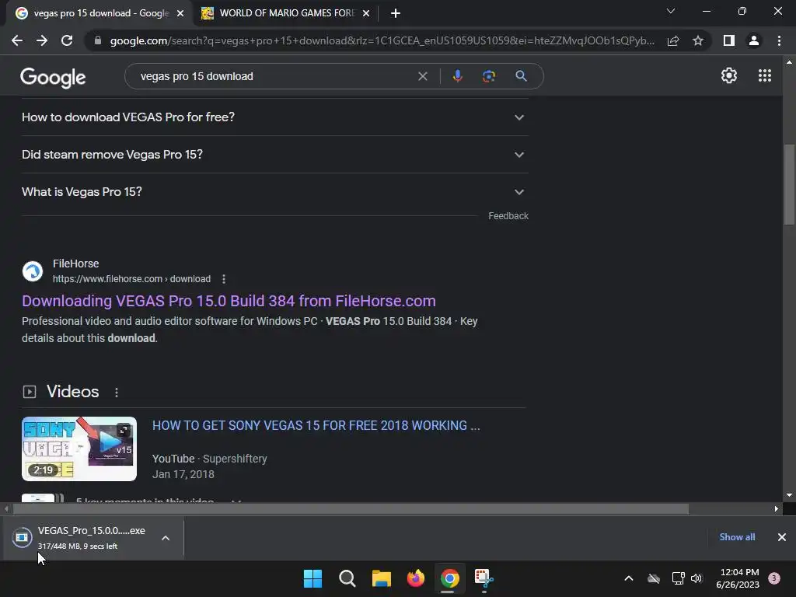Open Chrome three-dot menu
796x597 pixels.
click(779, 40)
